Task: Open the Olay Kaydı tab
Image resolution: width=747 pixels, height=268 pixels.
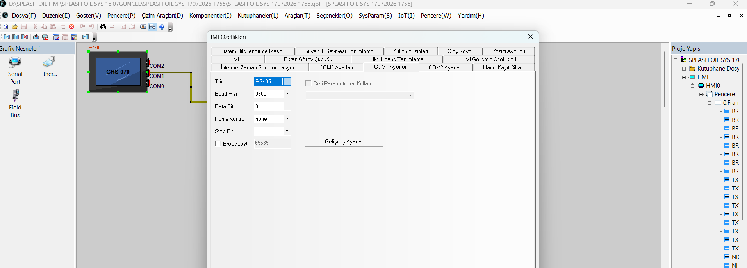Action: (460, 51)
